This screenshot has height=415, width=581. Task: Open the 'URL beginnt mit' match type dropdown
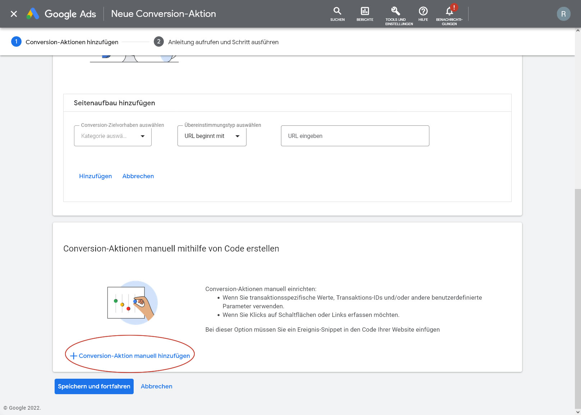pyautogui.click(x=212, y=136)
